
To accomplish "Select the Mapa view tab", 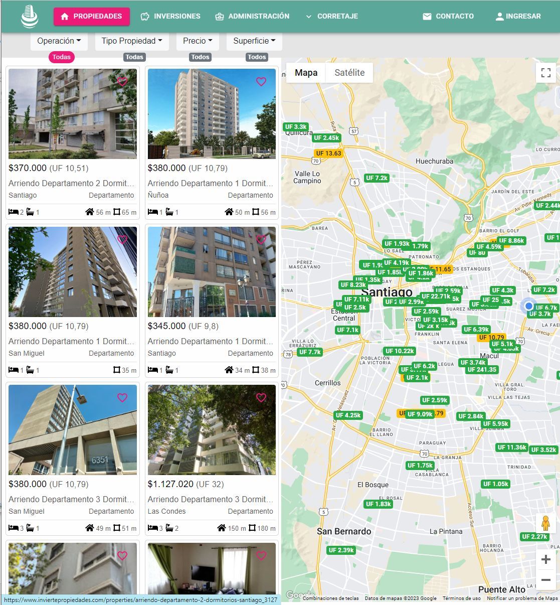I will (x=306, y=73).
